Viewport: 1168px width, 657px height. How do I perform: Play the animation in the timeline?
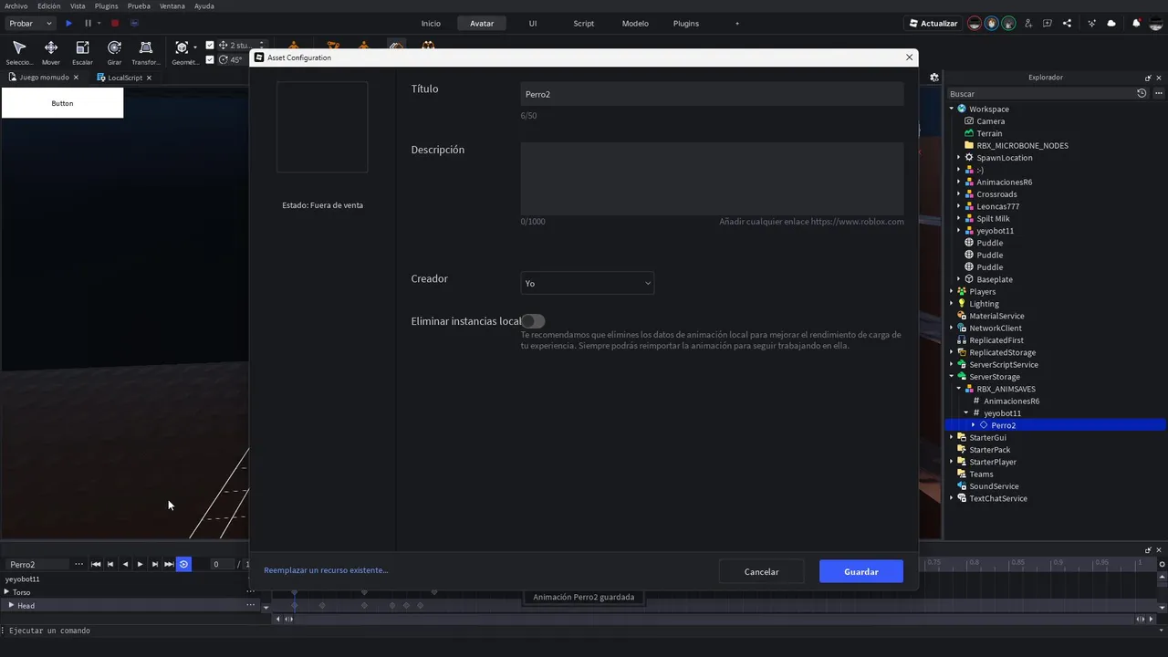tap(140, 564)
